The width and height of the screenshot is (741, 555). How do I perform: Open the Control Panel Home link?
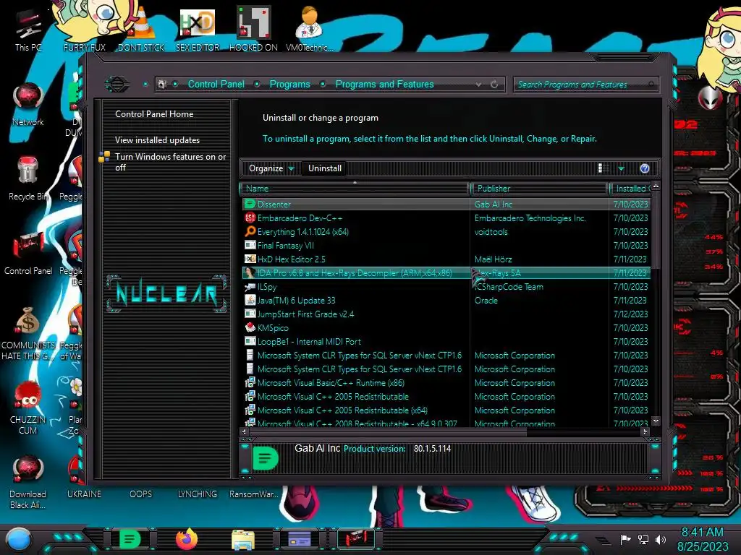click(x=154, y=114)
